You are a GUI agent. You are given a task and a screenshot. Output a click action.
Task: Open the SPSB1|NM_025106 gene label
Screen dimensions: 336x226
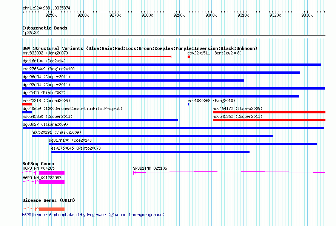click(x=150, y=168)
